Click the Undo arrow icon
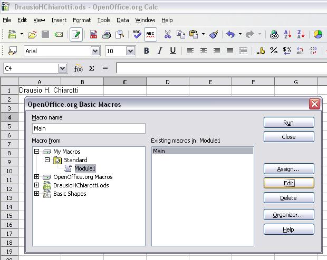 pyautogui.click(x=230, y=34)
